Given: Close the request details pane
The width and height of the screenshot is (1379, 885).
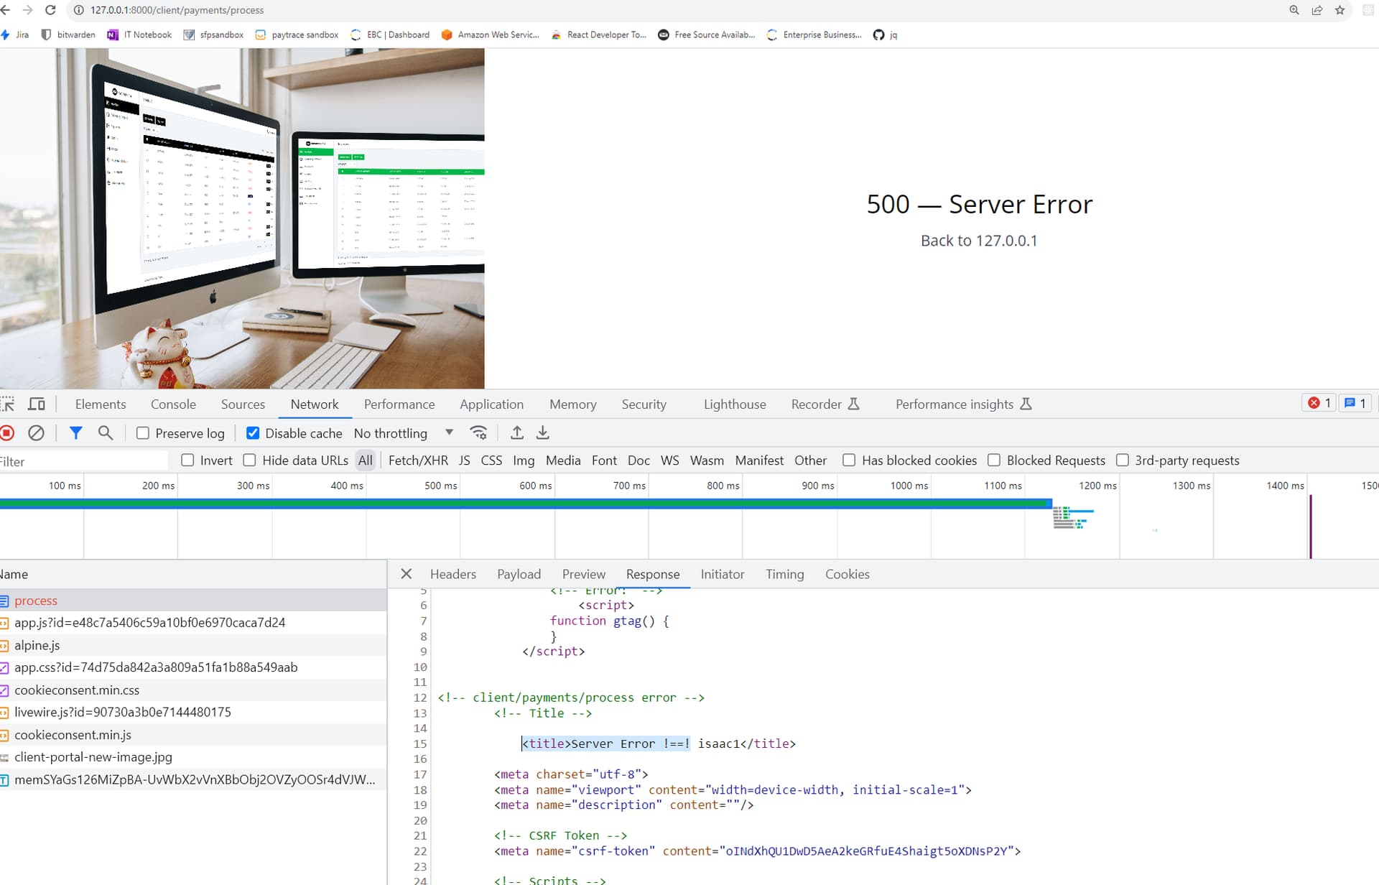Looking at the screenshot, I should (406, 574).
